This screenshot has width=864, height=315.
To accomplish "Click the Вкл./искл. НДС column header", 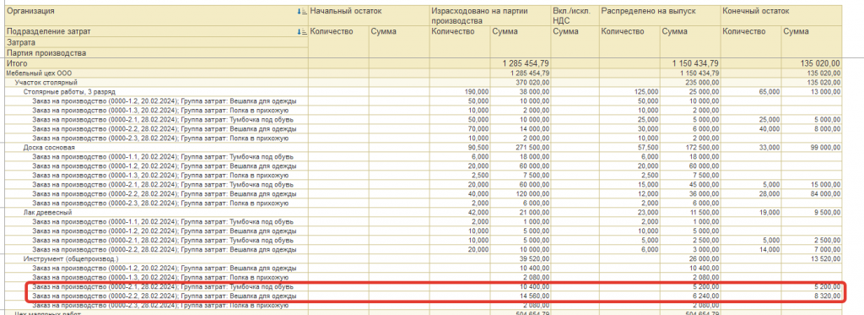I will point(575,15).
